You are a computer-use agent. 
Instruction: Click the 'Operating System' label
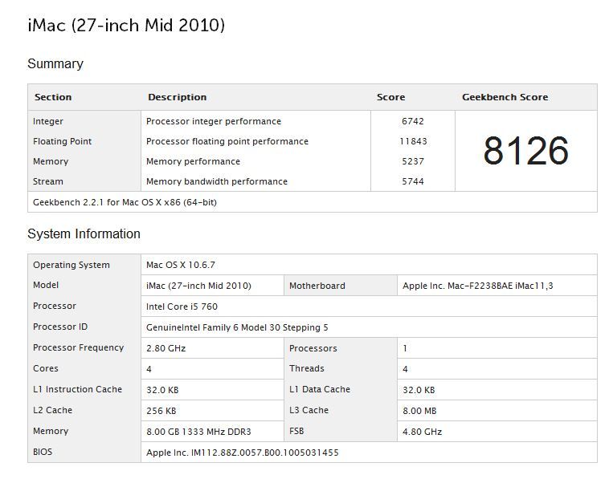pyautogui.click(x=72, y=265)
